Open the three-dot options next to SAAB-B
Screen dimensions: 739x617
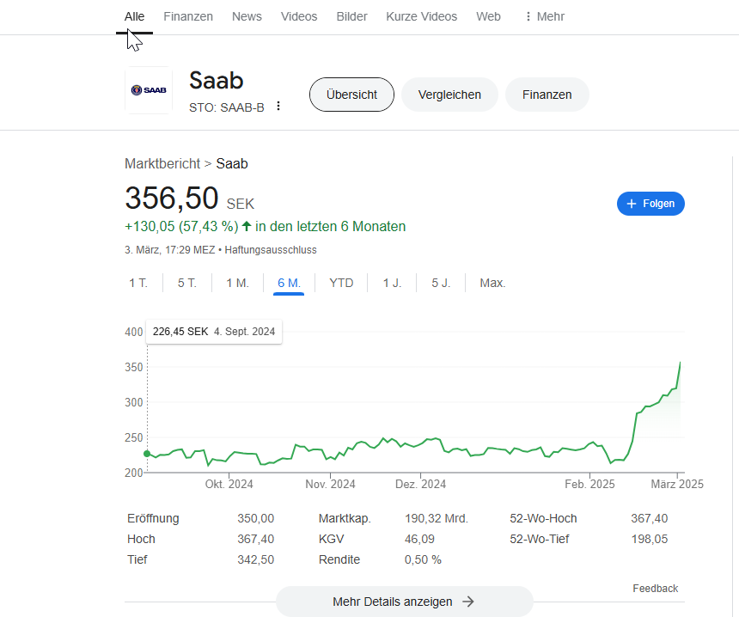pyautogui.click(x=278, y=107)
